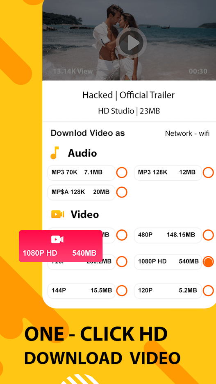Click the 00:30 duration label
216x384 pixels.
(198, 71)
